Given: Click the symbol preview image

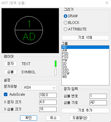Looking at the screenshot, I should (x=30, y=31).
